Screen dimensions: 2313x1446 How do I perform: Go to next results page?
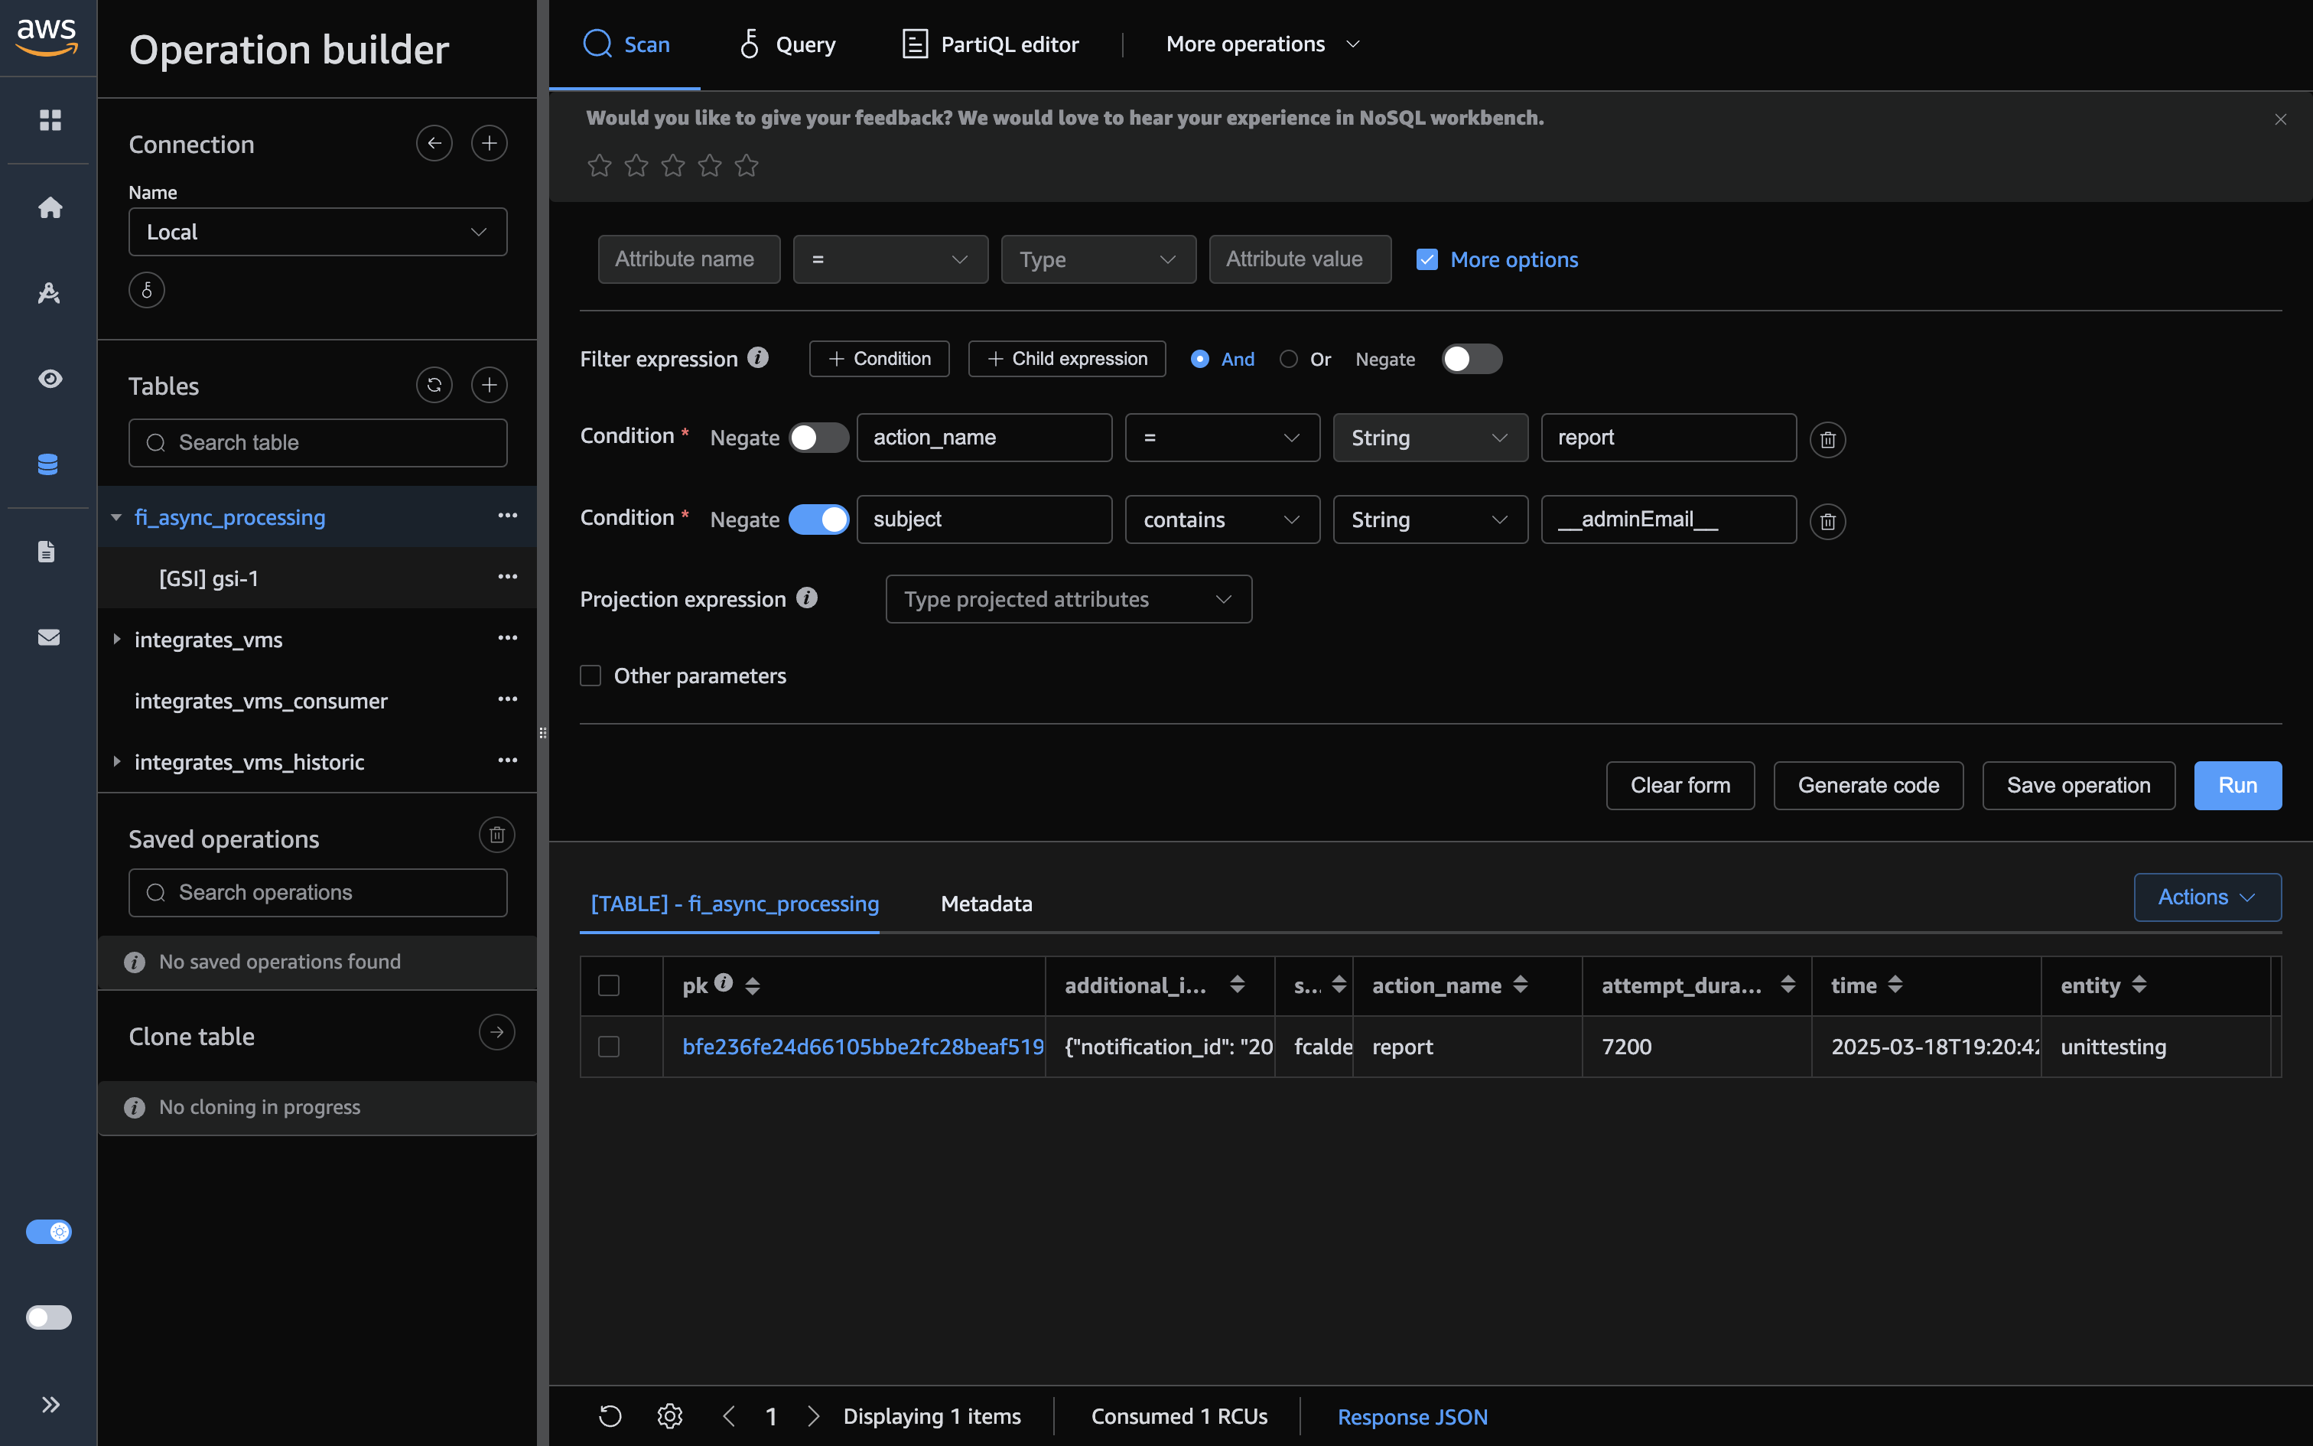pyautogui.click(x=813, y=1416)
